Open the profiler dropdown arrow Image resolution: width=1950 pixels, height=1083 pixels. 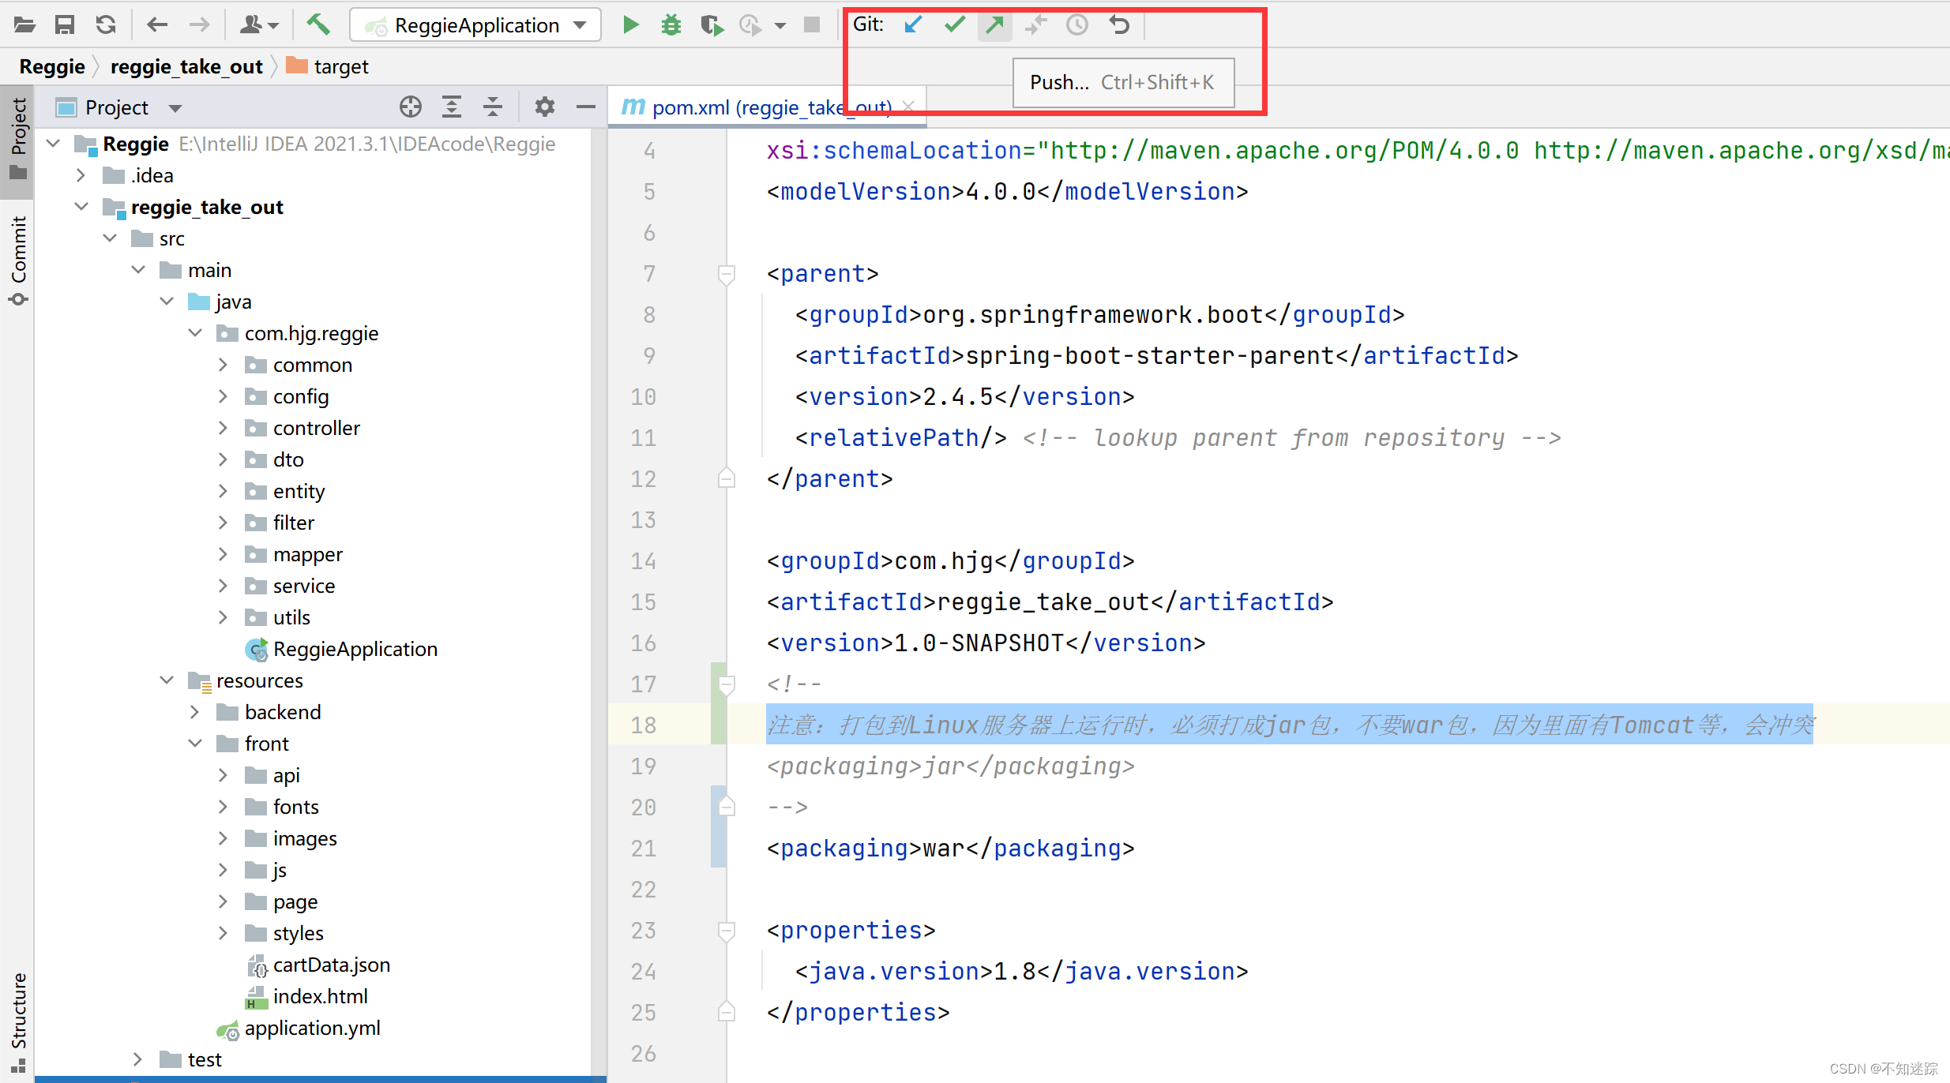tap(780, 26)
